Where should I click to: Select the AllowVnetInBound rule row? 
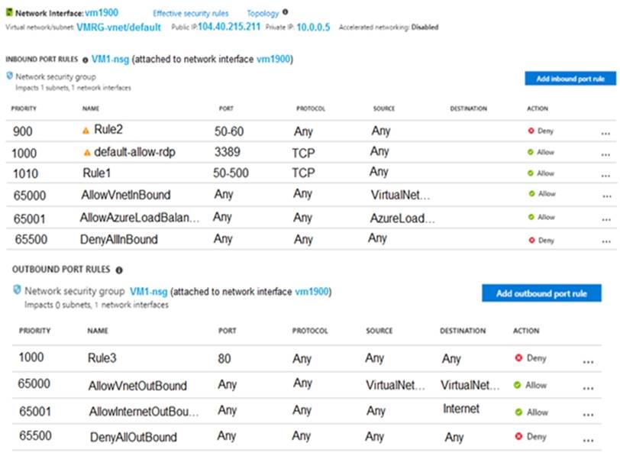pyautogui.click(x=312, y=195)
